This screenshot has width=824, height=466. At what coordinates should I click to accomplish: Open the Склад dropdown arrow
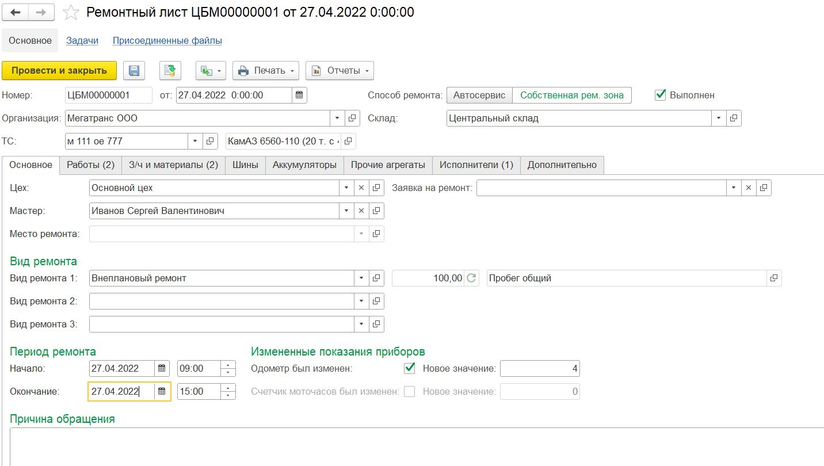coord(719,119)
